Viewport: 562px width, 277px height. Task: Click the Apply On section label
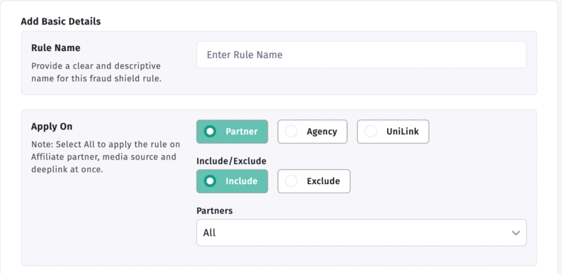[52, 127]
